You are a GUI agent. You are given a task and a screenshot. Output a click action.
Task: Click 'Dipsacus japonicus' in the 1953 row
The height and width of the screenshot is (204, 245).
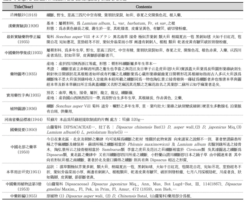[109, 184]
